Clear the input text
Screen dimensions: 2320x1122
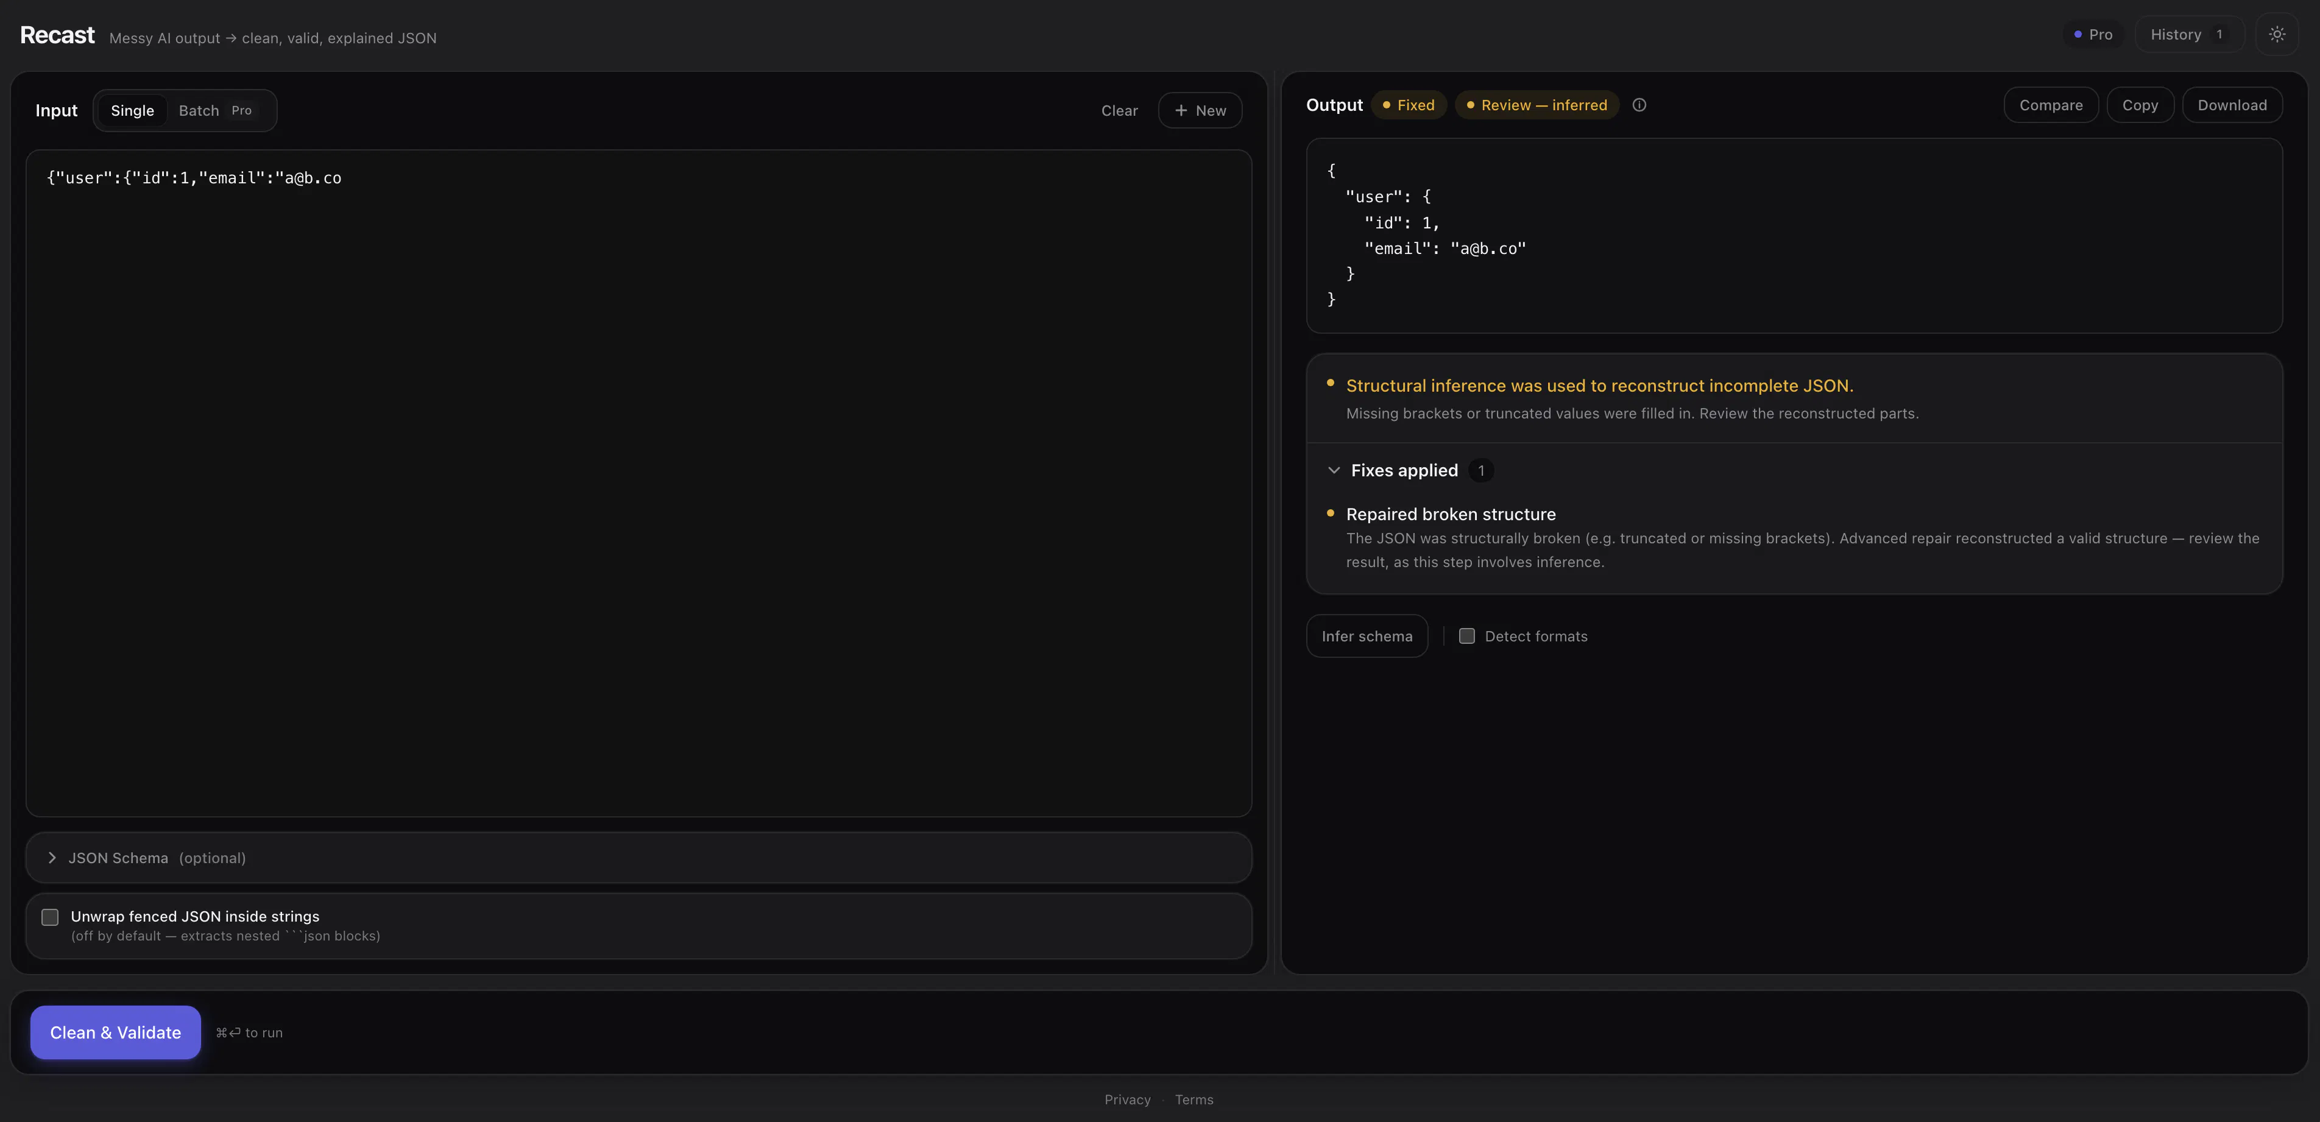(1119, 111)
